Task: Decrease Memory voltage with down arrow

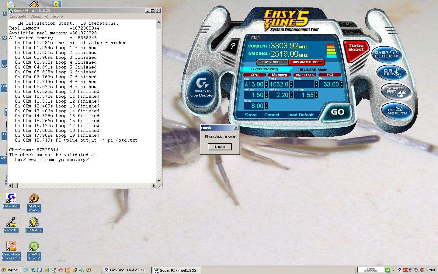Action: click(291, 97)
